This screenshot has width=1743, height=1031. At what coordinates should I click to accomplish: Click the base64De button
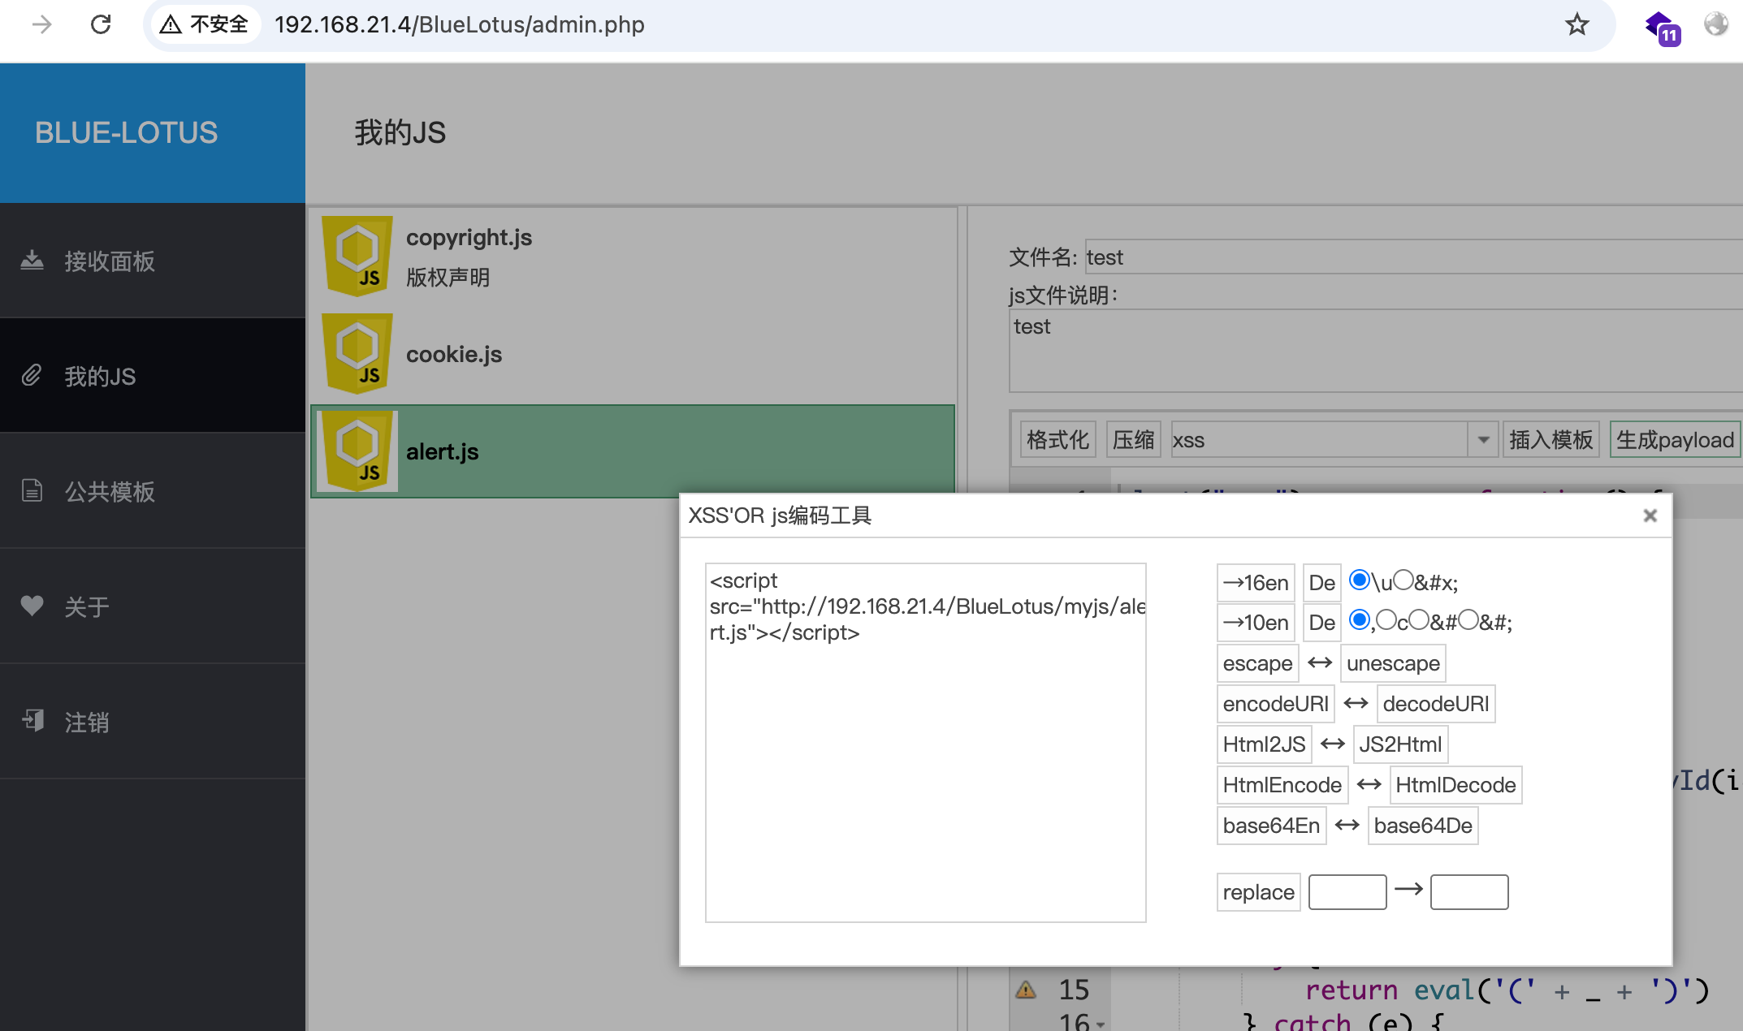click(1423, 825)
